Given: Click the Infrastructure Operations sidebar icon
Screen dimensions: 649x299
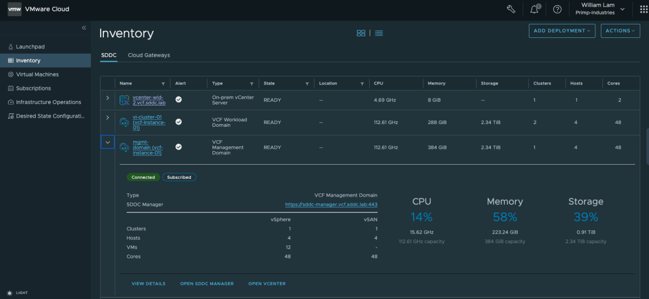Looking at the screenshot, I should 11,102.
